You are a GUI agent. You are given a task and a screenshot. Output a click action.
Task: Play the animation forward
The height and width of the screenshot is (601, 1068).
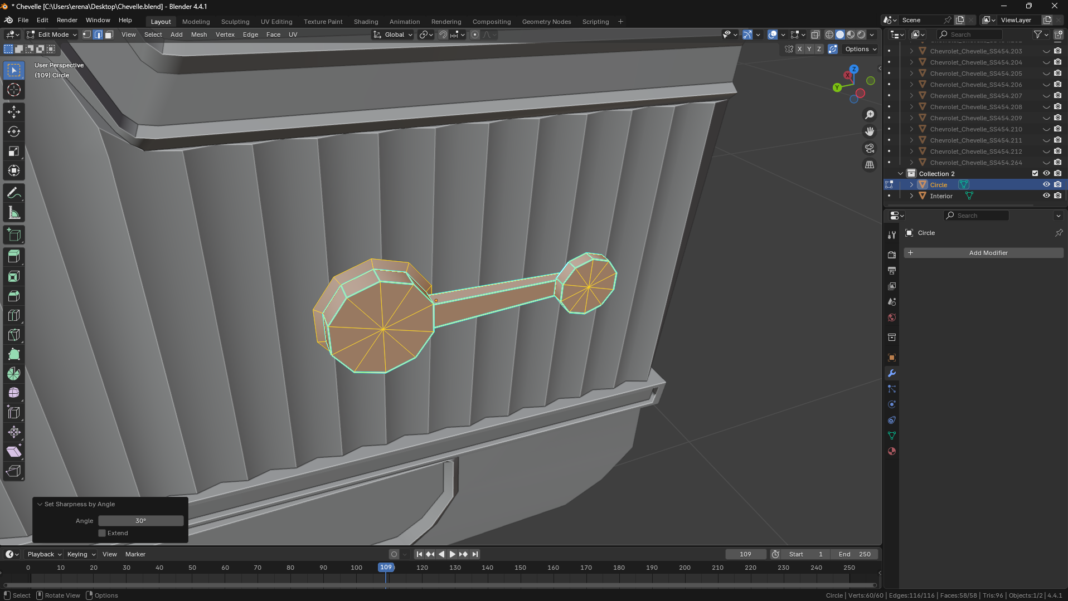[452, 554]
